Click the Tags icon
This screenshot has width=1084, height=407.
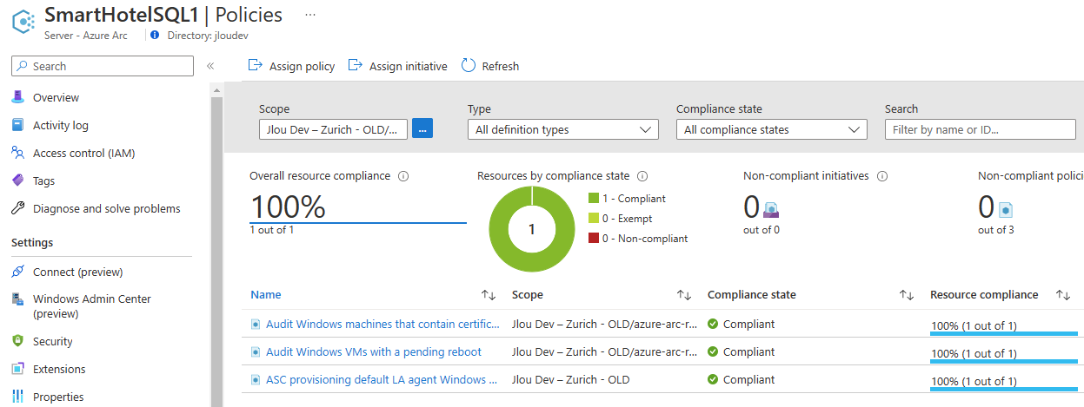click(x=17, y=181)
